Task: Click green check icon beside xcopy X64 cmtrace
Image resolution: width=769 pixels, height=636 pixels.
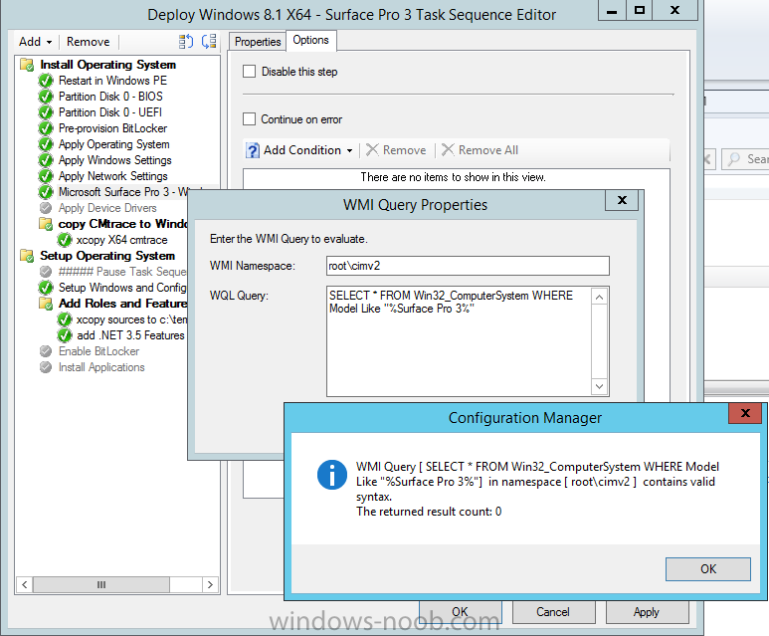Action: [65, 240]
